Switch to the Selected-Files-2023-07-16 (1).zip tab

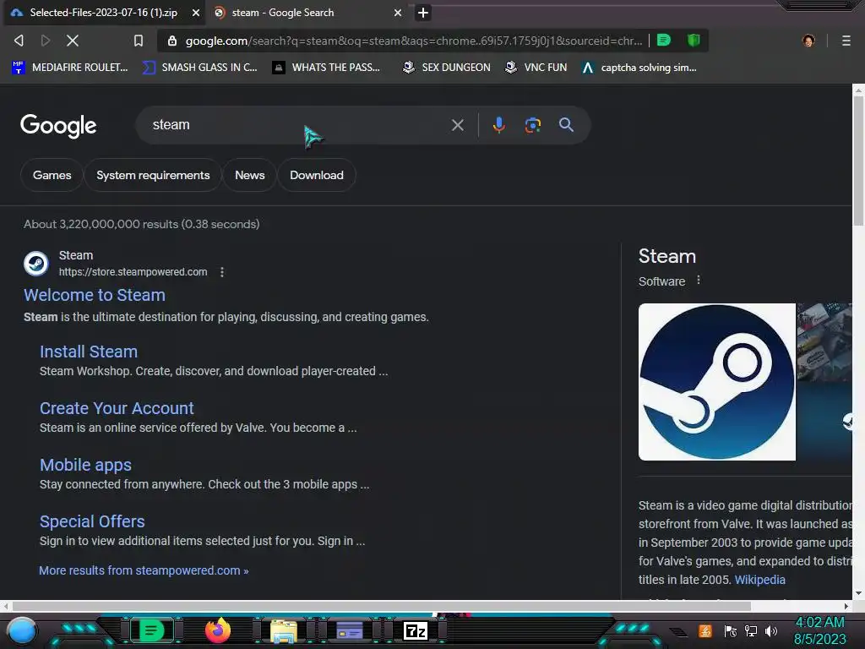click(103, 13)
